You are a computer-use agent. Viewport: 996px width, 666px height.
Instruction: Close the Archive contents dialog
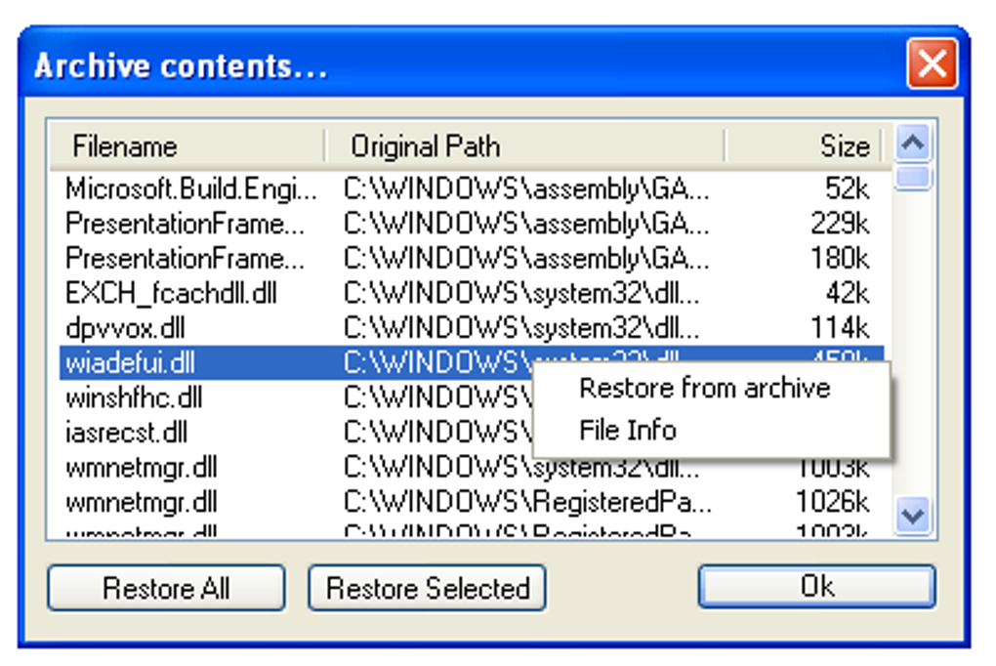click(931, 65)
